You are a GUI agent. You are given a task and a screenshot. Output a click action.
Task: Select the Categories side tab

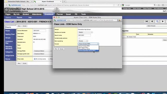tap(10, 52)
